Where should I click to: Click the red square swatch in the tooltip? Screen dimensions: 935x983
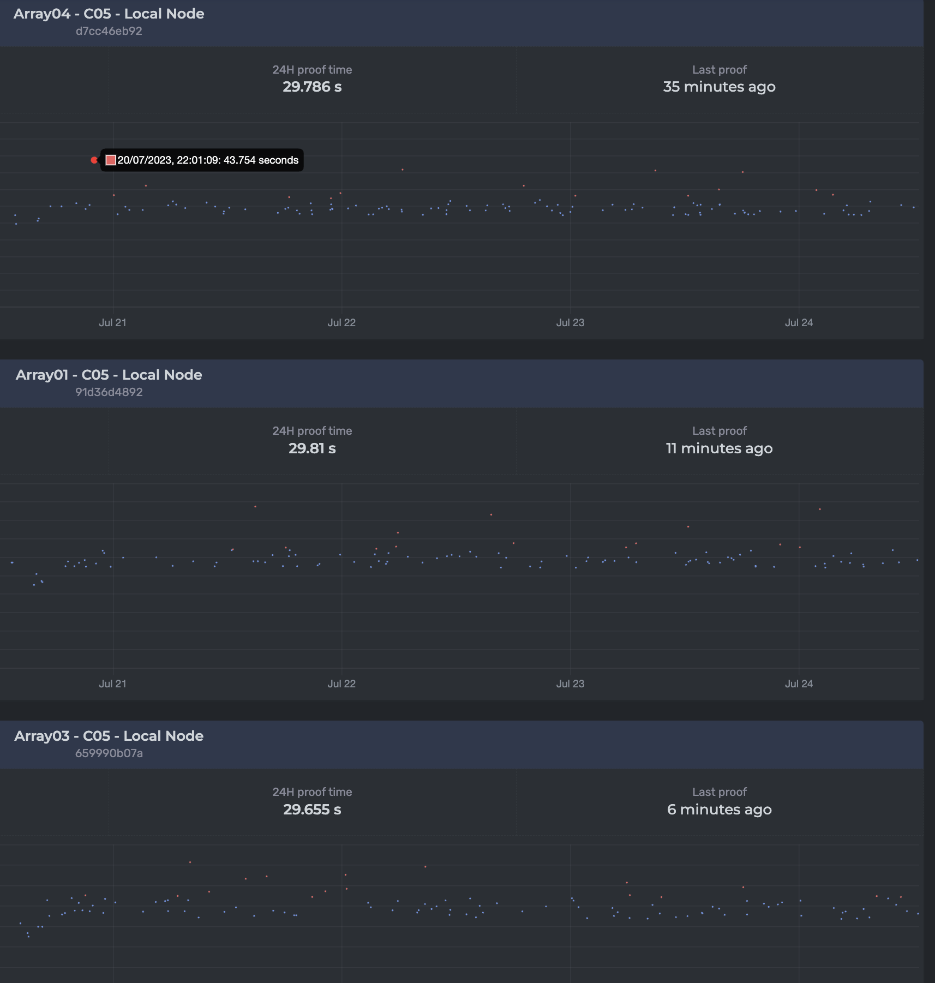point(110,160)
